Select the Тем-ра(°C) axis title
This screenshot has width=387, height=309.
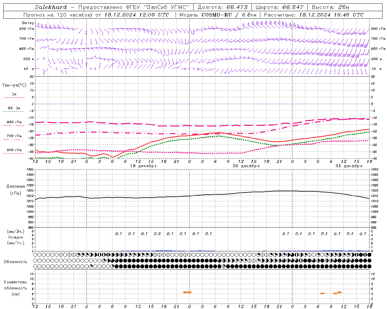pos(14,85)
